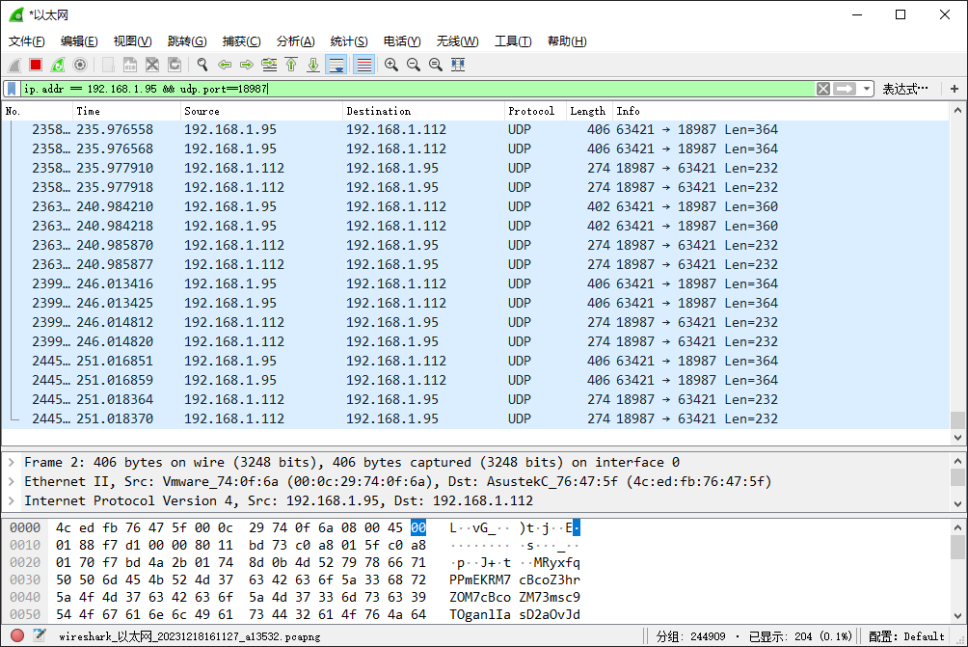Open expert information red circle icon
The width and height of the screenshot is (968, 647).
pos(17,635)
